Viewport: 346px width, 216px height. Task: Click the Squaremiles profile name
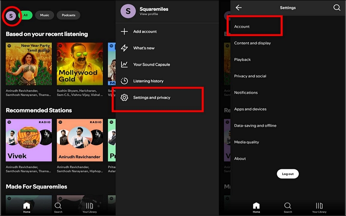[x=154, y=9]
